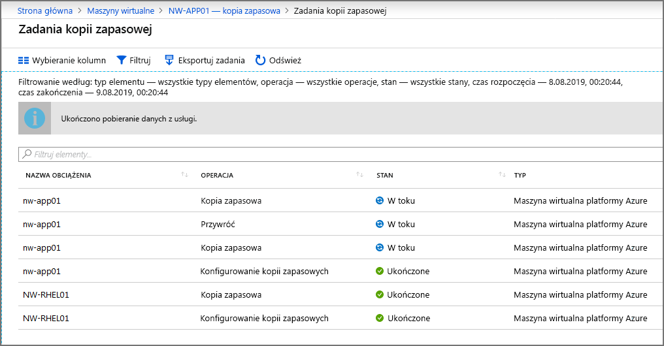
Task: Click the in-progress status icon of first row
Action: point(380,200)
